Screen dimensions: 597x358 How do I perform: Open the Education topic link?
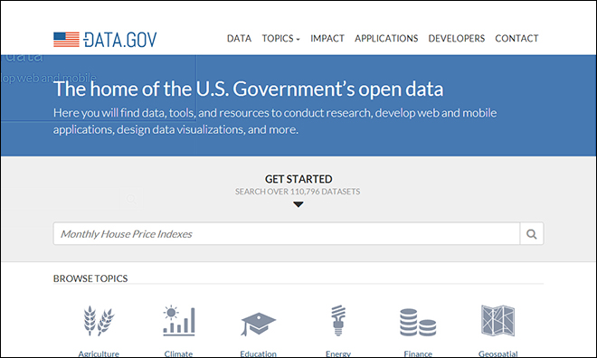coord(258,353)
